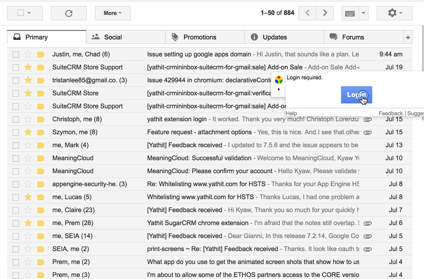Click the newer messages page arrow
This screenshot has width=424, height=279.
pyautogui.click(x=307, y=13)
